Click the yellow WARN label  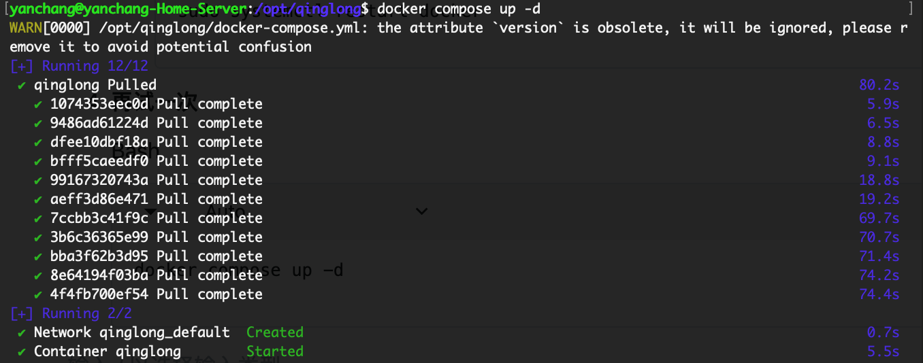(26, 28)
